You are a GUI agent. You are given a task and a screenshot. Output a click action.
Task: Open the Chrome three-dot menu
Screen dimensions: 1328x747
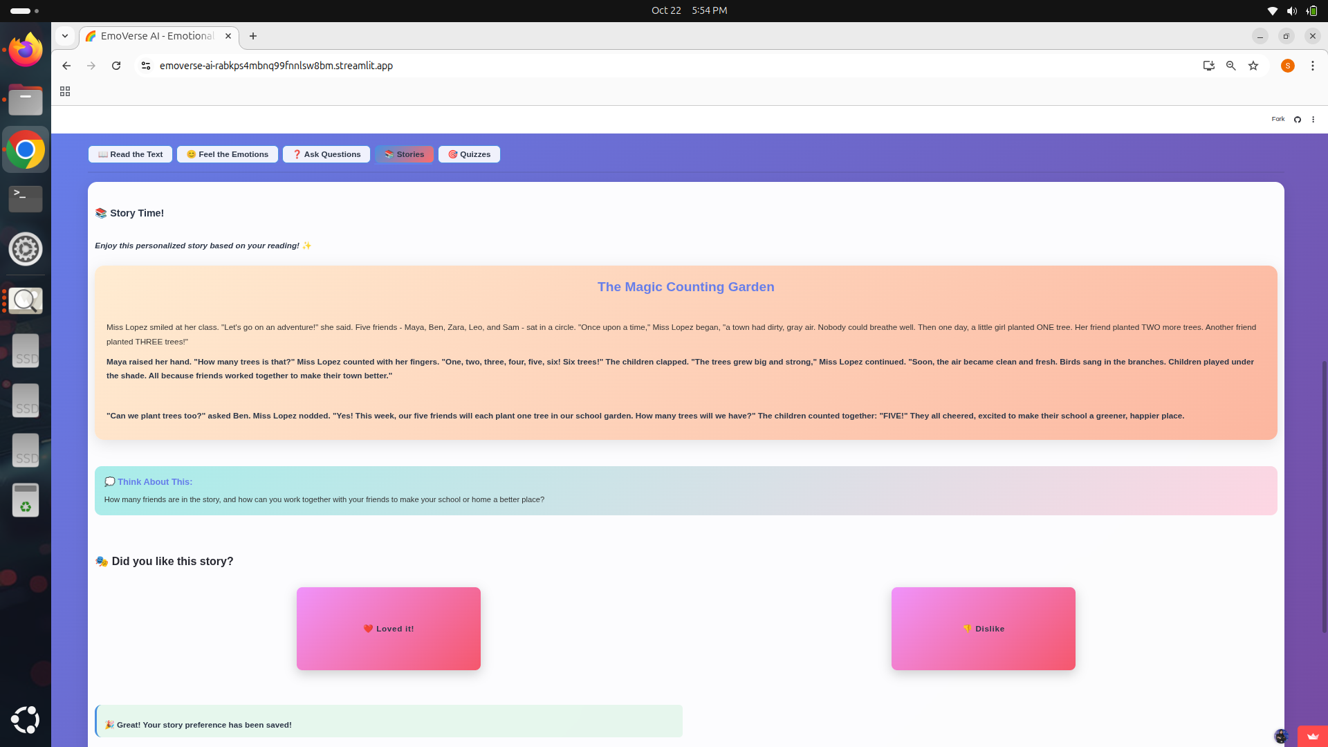point(1312,66)
